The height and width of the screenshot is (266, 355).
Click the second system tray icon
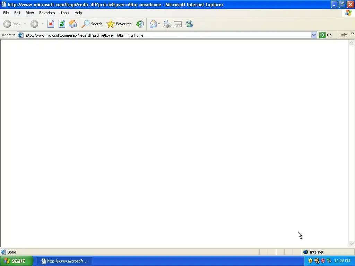(317, 261)
